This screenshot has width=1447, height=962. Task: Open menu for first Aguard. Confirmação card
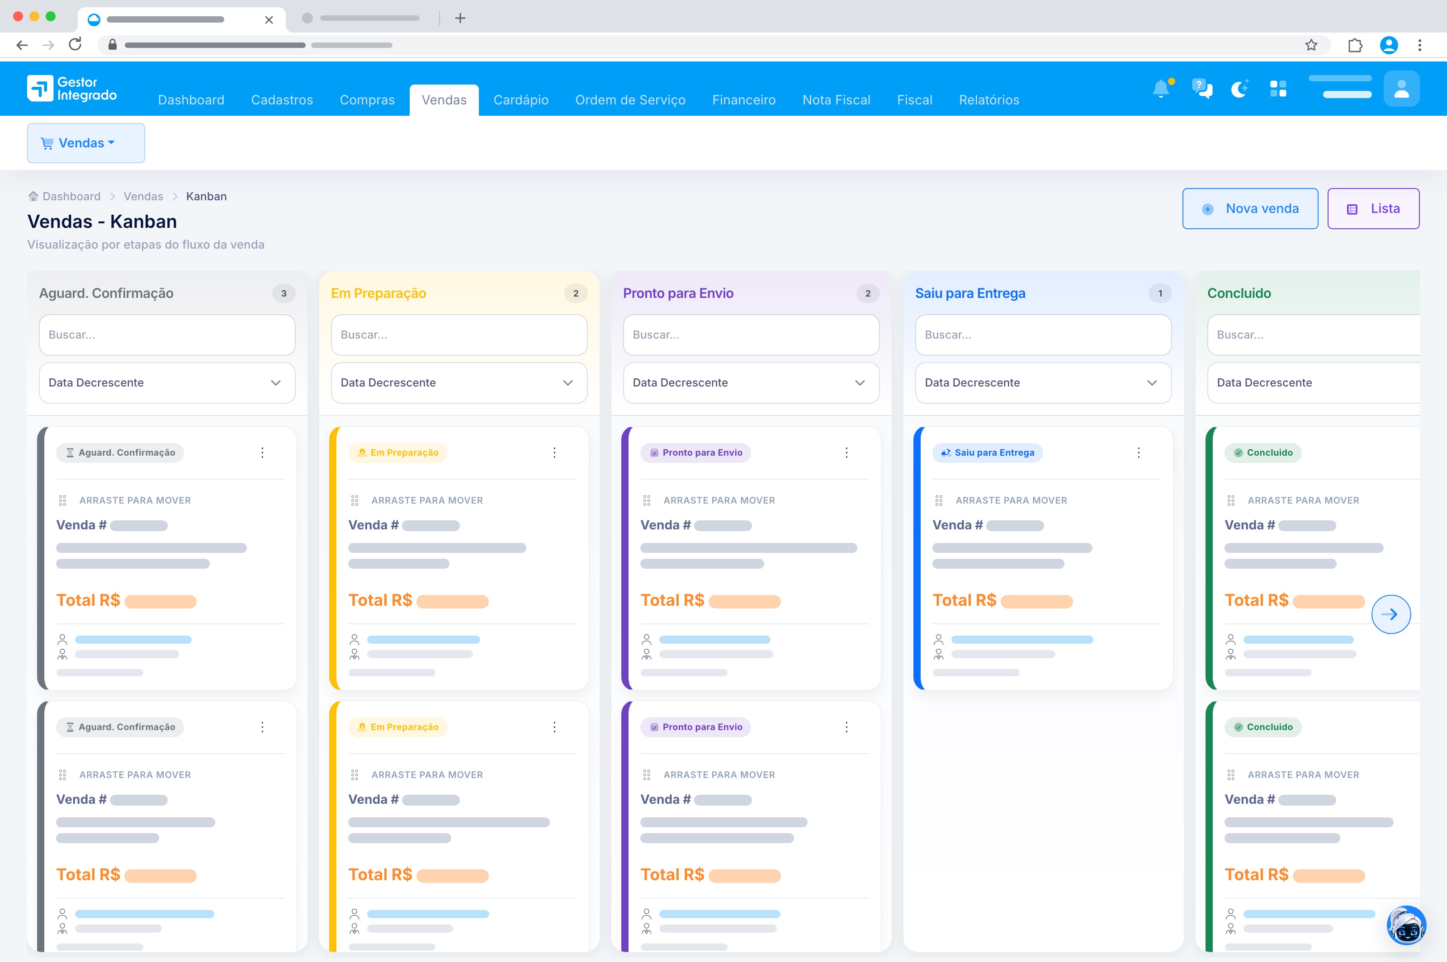point(263,453)
